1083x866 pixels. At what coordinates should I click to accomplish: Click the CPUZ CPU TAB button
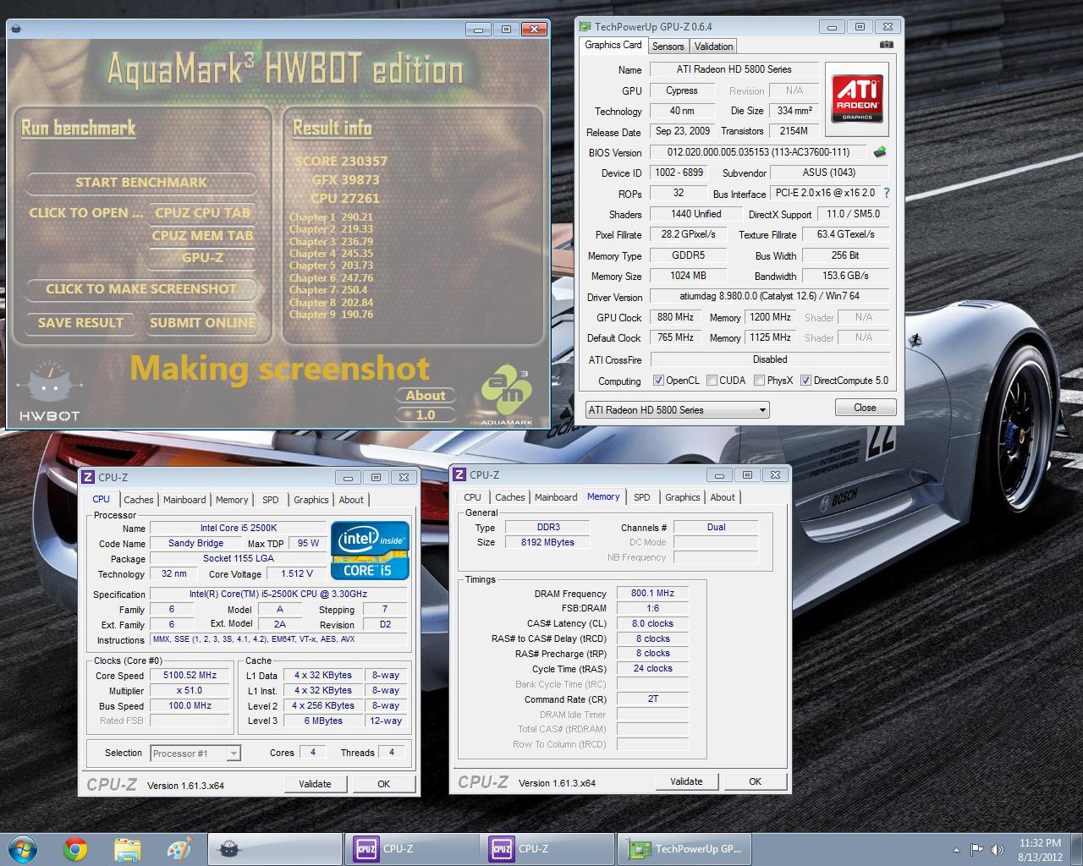[203, 212]
